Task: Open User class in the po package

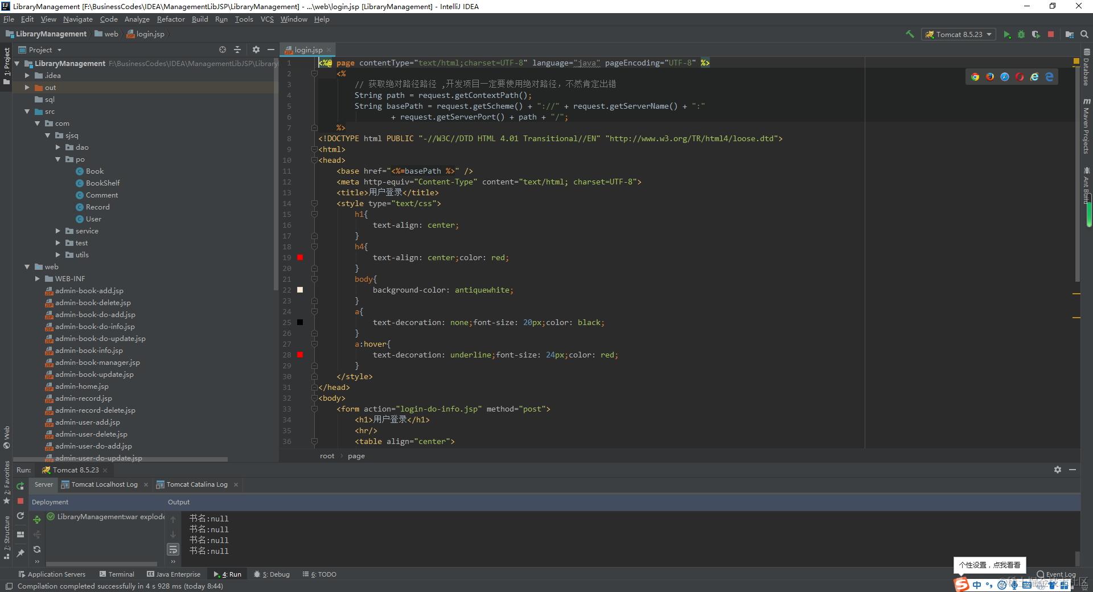Action: tap(89, 219)
